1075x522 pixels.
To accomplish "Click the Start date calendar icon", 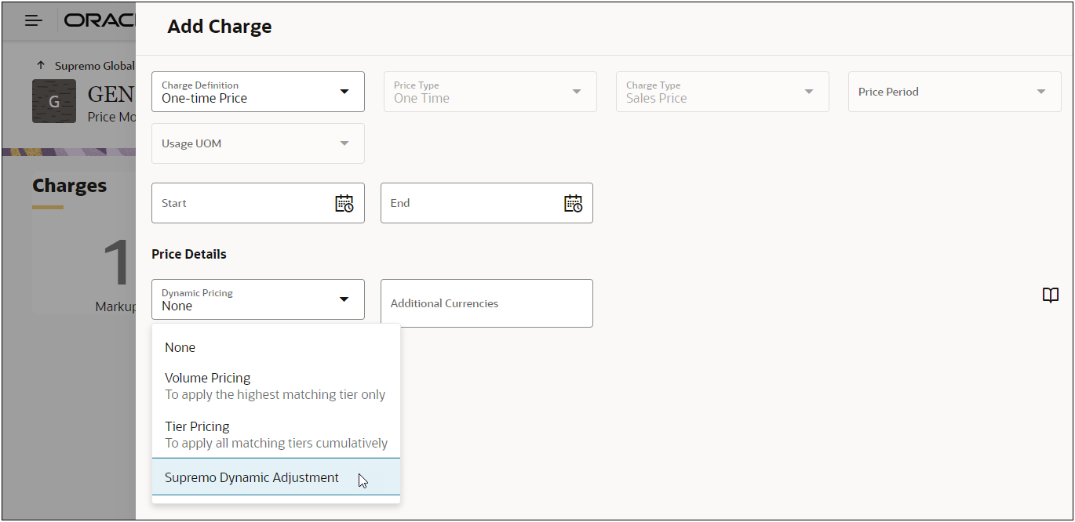I will click(344, 204).
